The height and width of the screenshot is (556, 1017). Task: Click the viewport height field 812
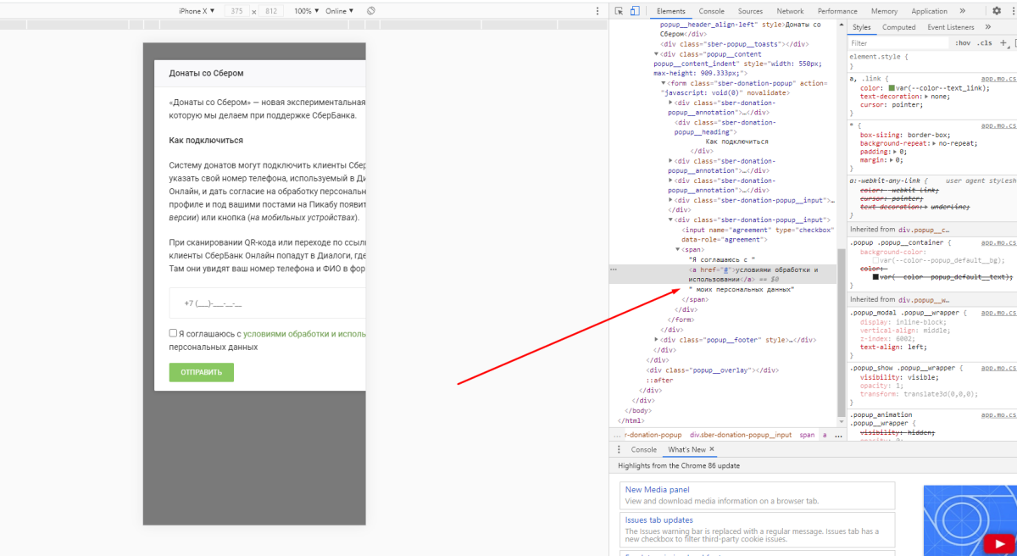[271, 11]
